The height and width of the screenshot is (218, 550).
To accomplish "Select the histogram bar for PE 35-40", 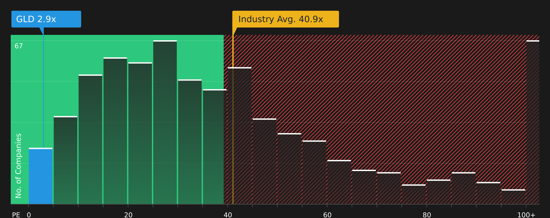I will [x=215, y=147].
